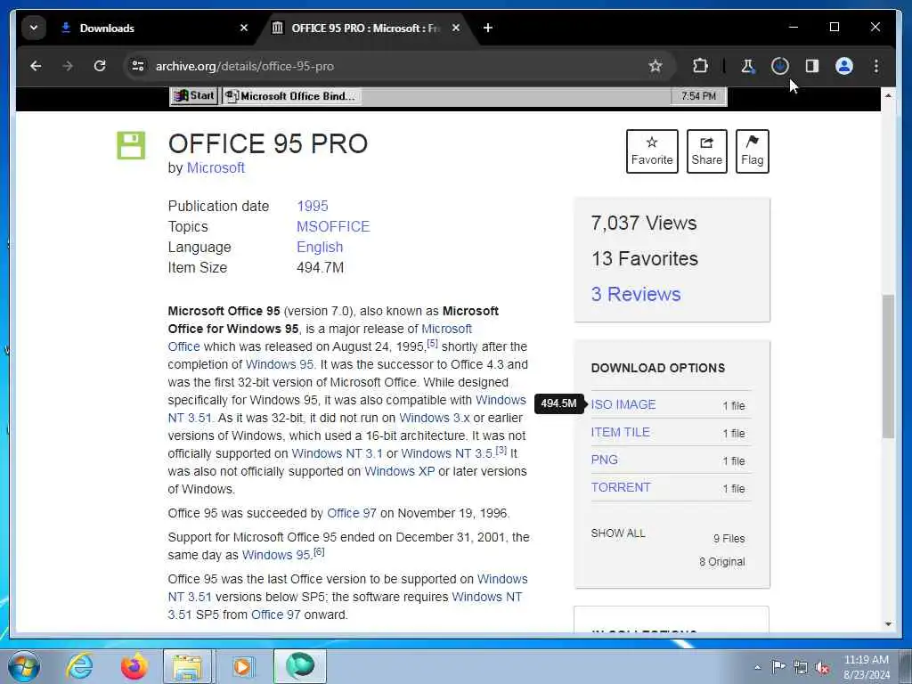Download the ISO IMAGE file
The width and height of the screenshot is (912, 684).
click(x=623, y=405)
